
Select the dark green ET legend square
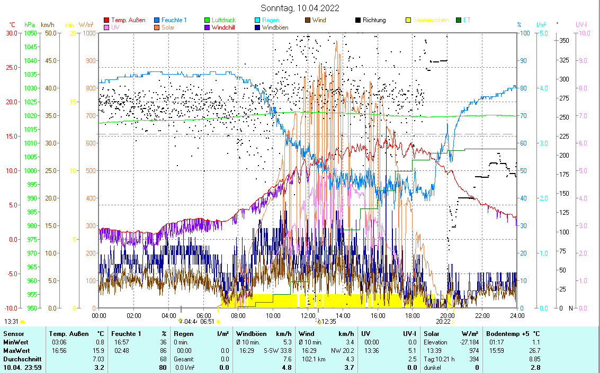pos(459,21)
